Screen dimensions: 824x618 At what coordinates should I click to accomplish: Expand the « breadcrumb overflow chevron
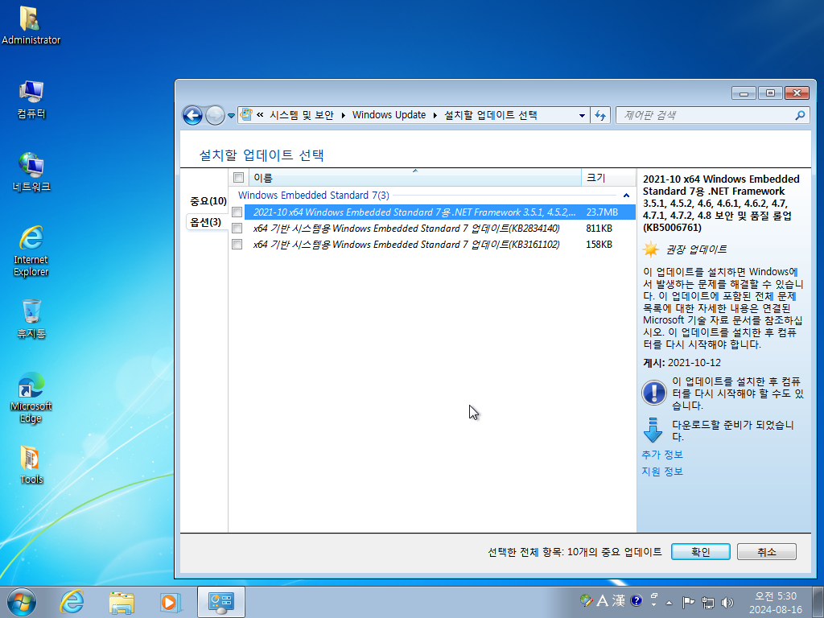point(260,114)
